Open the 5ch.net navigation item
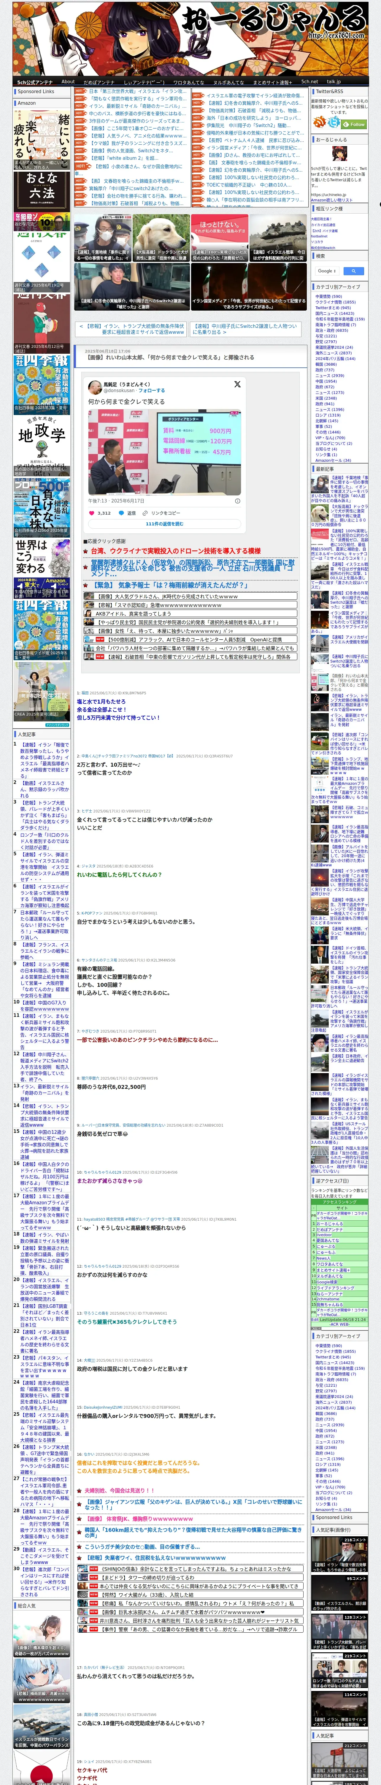 click(309, 82)
